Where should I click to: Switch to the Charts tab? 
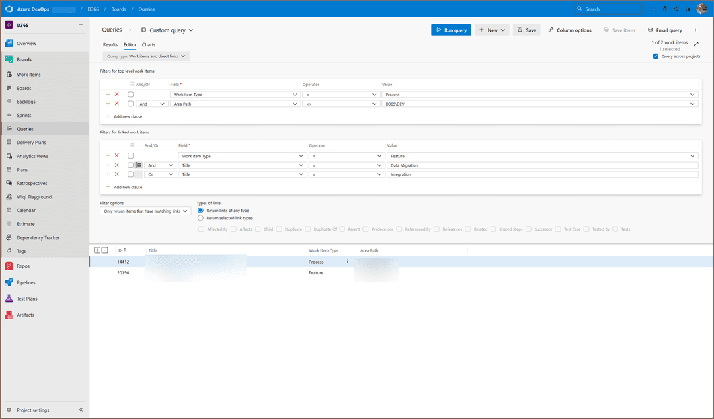tap(149, 45)
